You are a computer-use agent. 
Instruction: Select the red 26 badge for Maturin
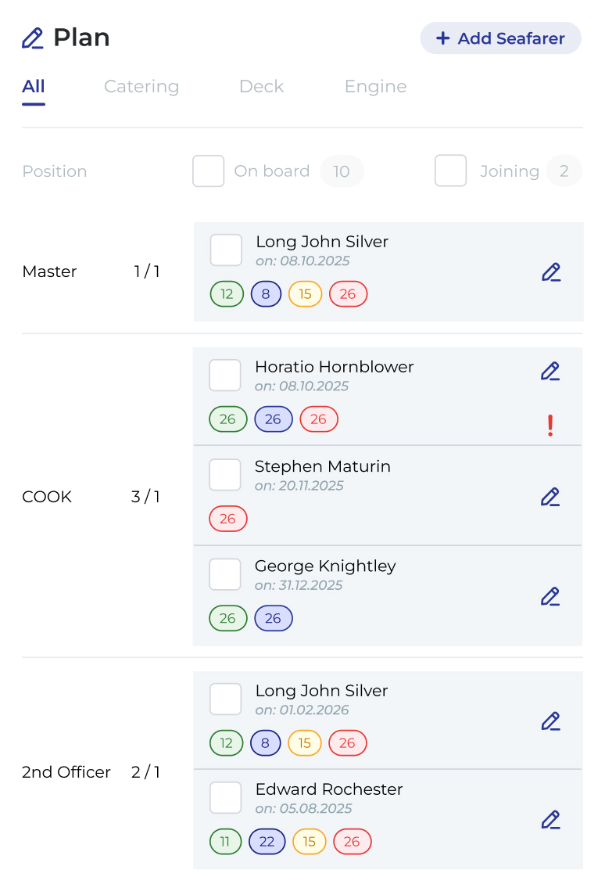(228, 519)
